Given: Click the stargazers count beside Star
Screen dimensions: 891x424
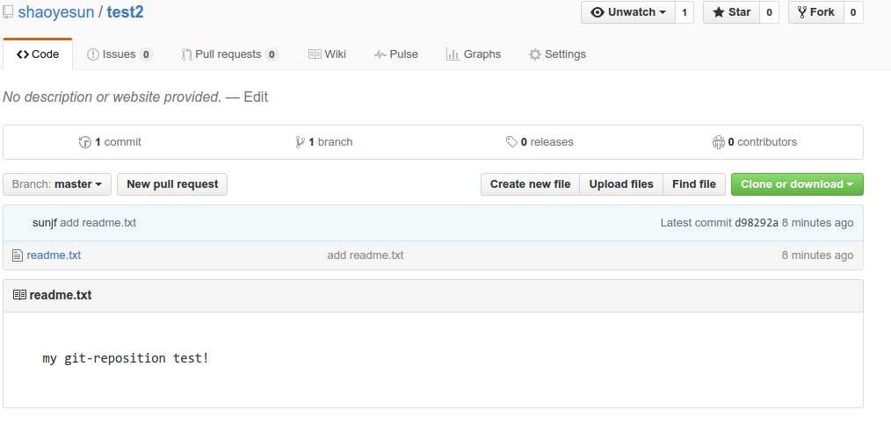Looking at the screenshot, I should coord(769,12).
